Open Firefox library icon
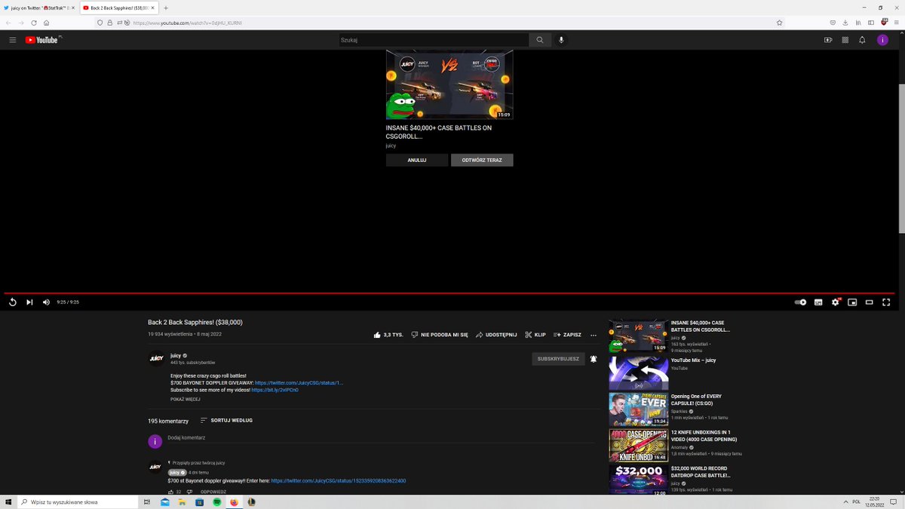905x509 pixels. tap(858, 23)
